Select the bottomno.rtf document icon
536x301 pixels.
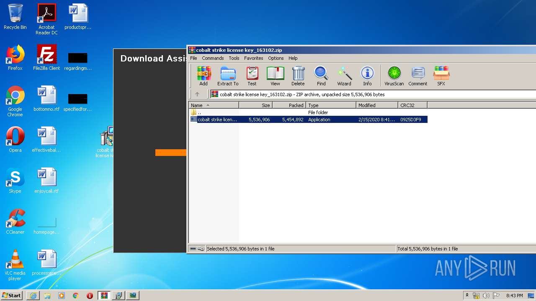pyautogui.click(x=46, y=99)
